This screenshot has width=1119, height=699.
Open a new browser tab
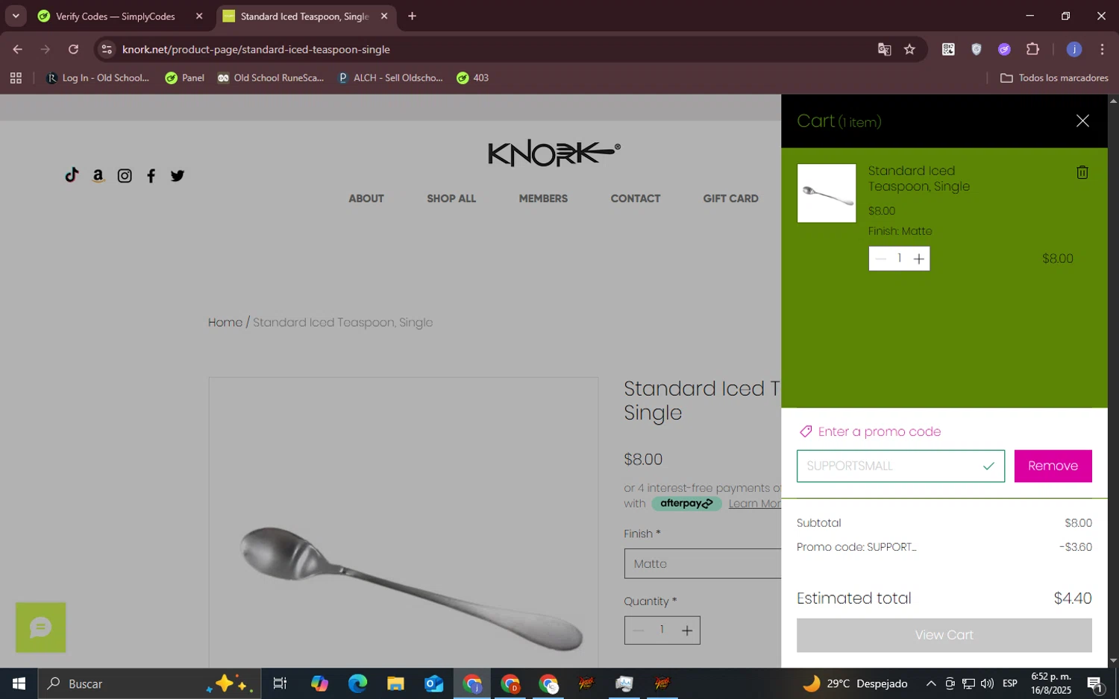[x=412, y=16]
